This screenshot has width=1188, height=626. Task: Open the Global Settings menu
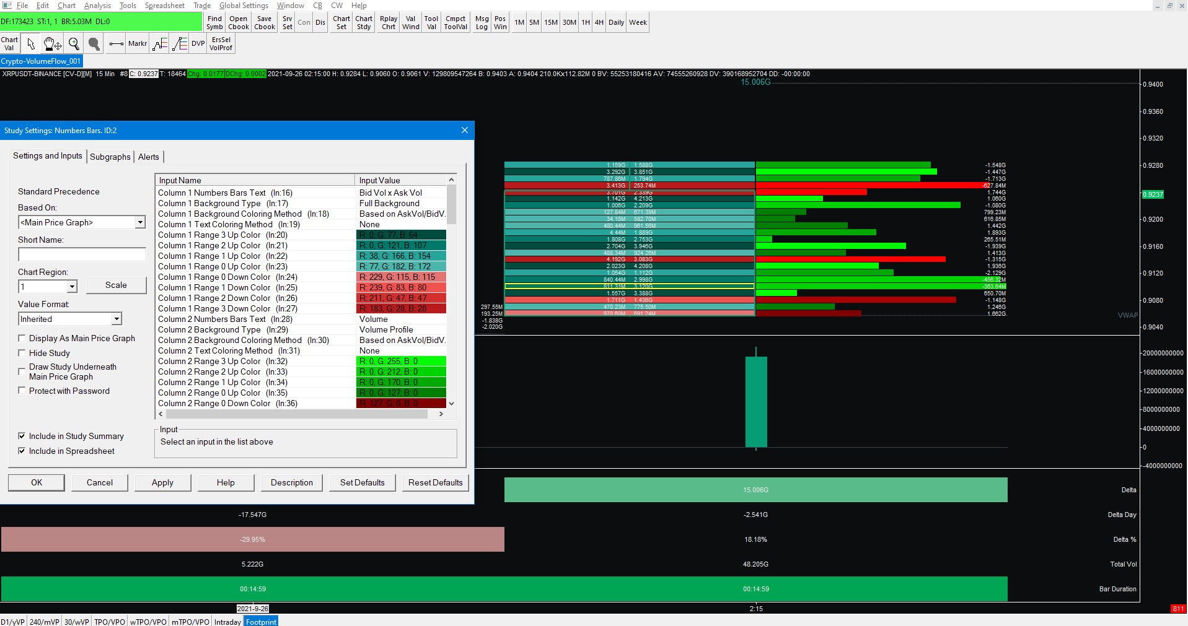(x=244, y=6)
